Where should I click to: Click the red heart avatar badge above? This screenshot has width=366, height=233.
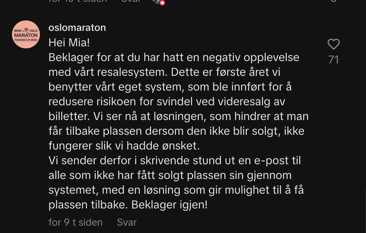click(x=162, y=2)
